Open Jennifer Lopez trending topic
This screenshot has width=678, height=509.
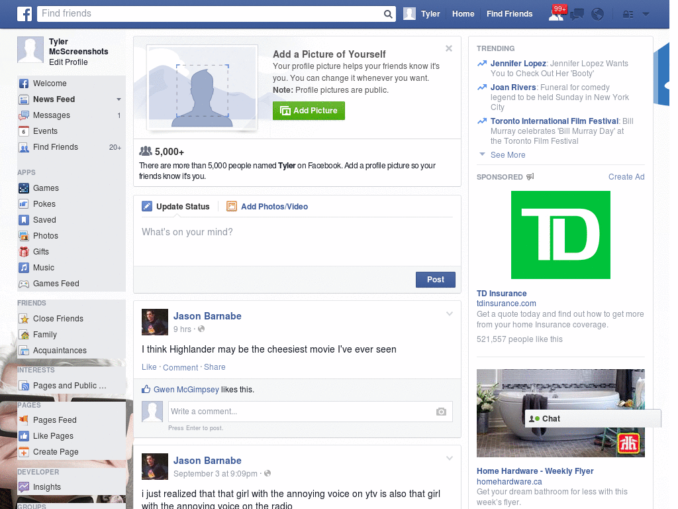pos(518,64)
